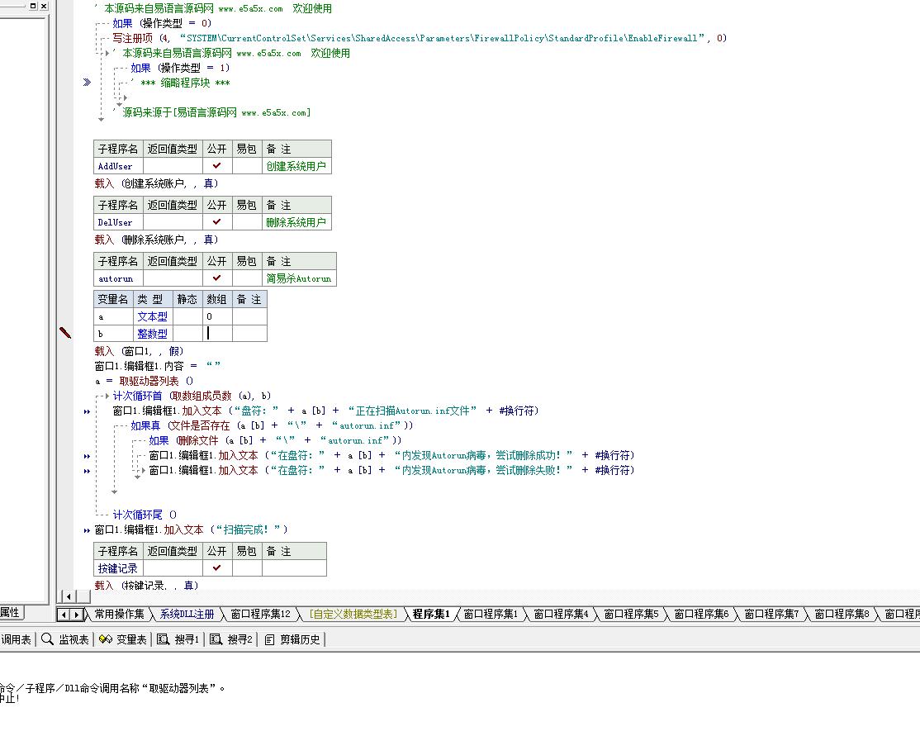Click the overflow marker beside 正在扫描Autorun line
This screenshot has width=920, height=755.
(87, 411)
